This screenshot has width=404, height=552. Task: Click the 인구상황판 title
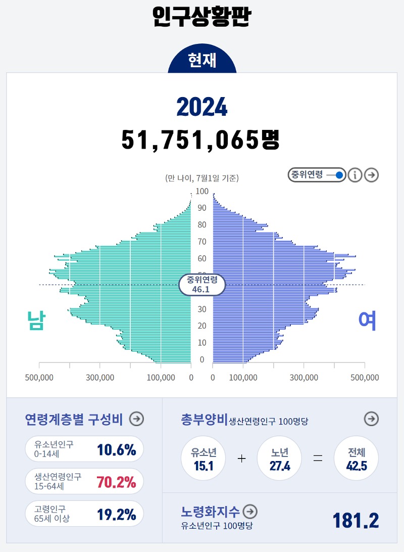click(x=201, y=18)
